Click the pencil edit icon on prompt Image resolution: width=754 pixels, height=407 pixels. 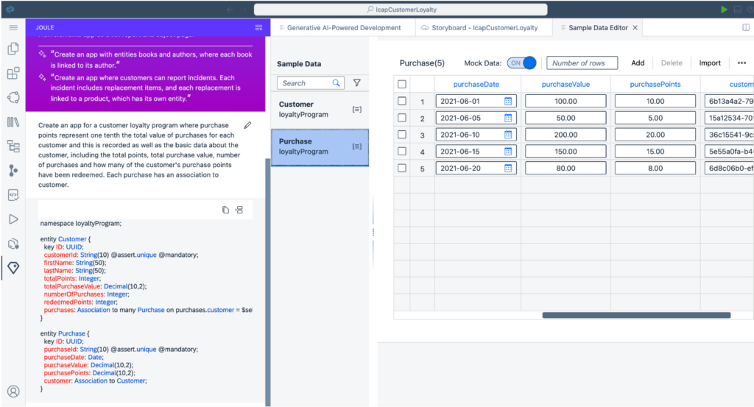coord(247,125)
